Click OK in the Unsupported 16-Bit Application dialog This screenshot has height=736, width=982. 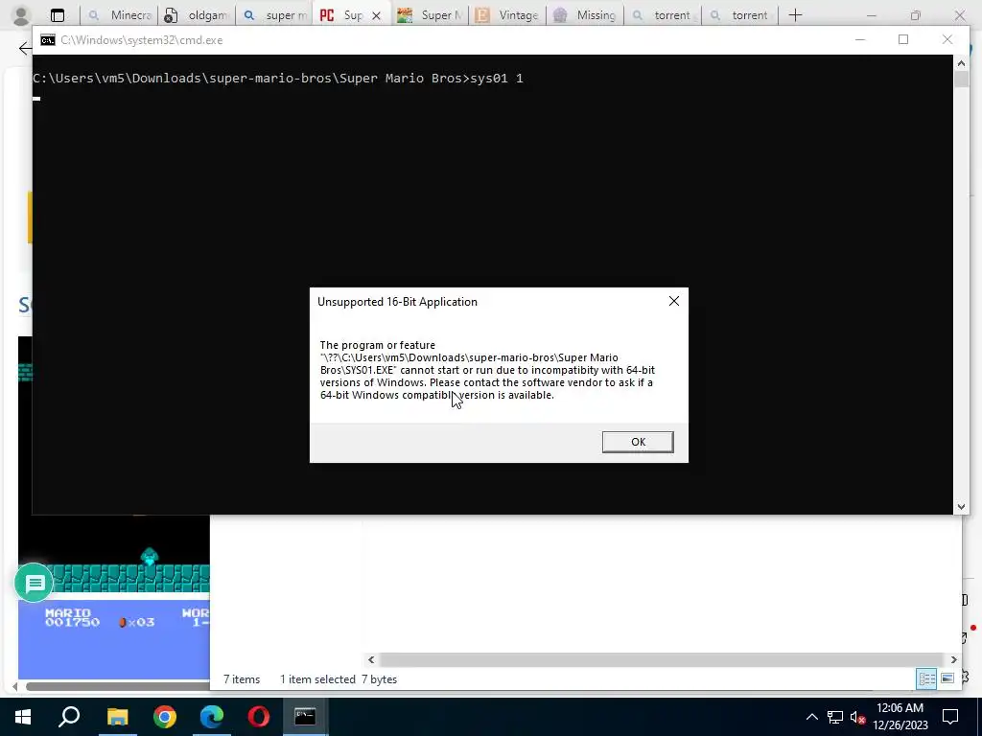point(638,442)
